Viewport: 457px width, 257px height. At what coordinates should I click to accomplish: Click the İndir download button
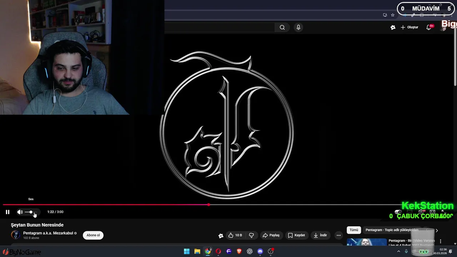coord(320,235)
